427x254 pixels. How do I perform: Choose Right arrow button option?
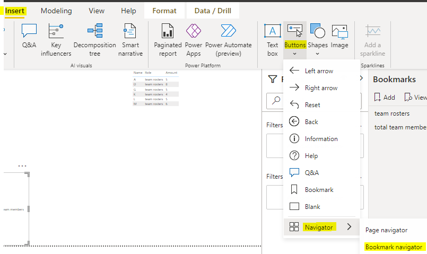pyautogui.click(x=321, y=87)
